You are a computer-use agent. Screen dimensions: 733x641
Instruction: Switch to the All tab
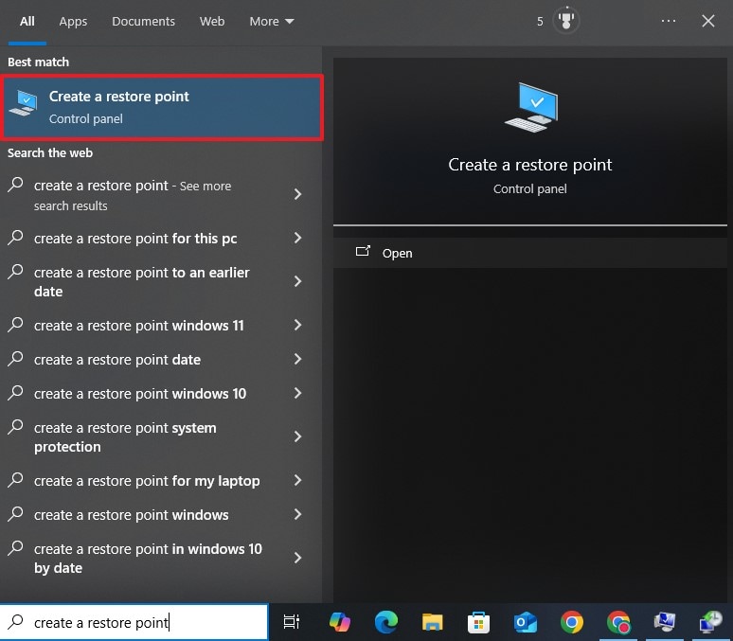[x=27, y=22]
